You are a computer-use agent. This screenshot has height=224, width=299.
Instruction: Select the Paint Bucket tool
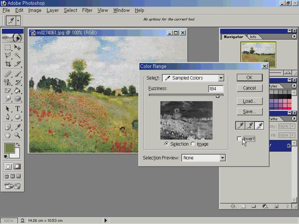click(17, 90)
